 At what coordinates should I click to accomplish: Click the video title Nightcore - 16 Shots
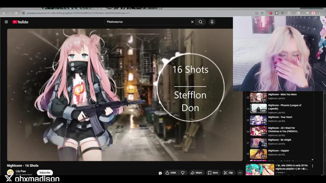pyautogui.click(x=23, y=165)
